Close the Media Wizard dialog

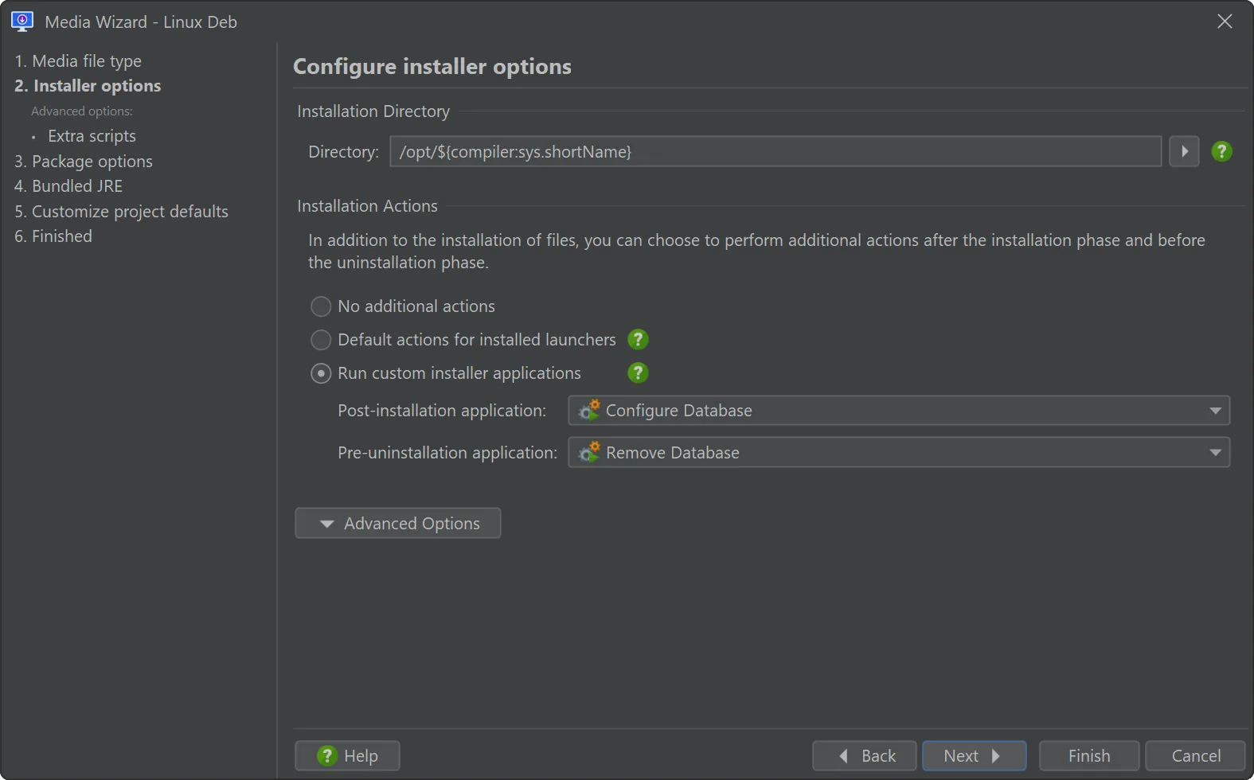[x=1225, y=21]
